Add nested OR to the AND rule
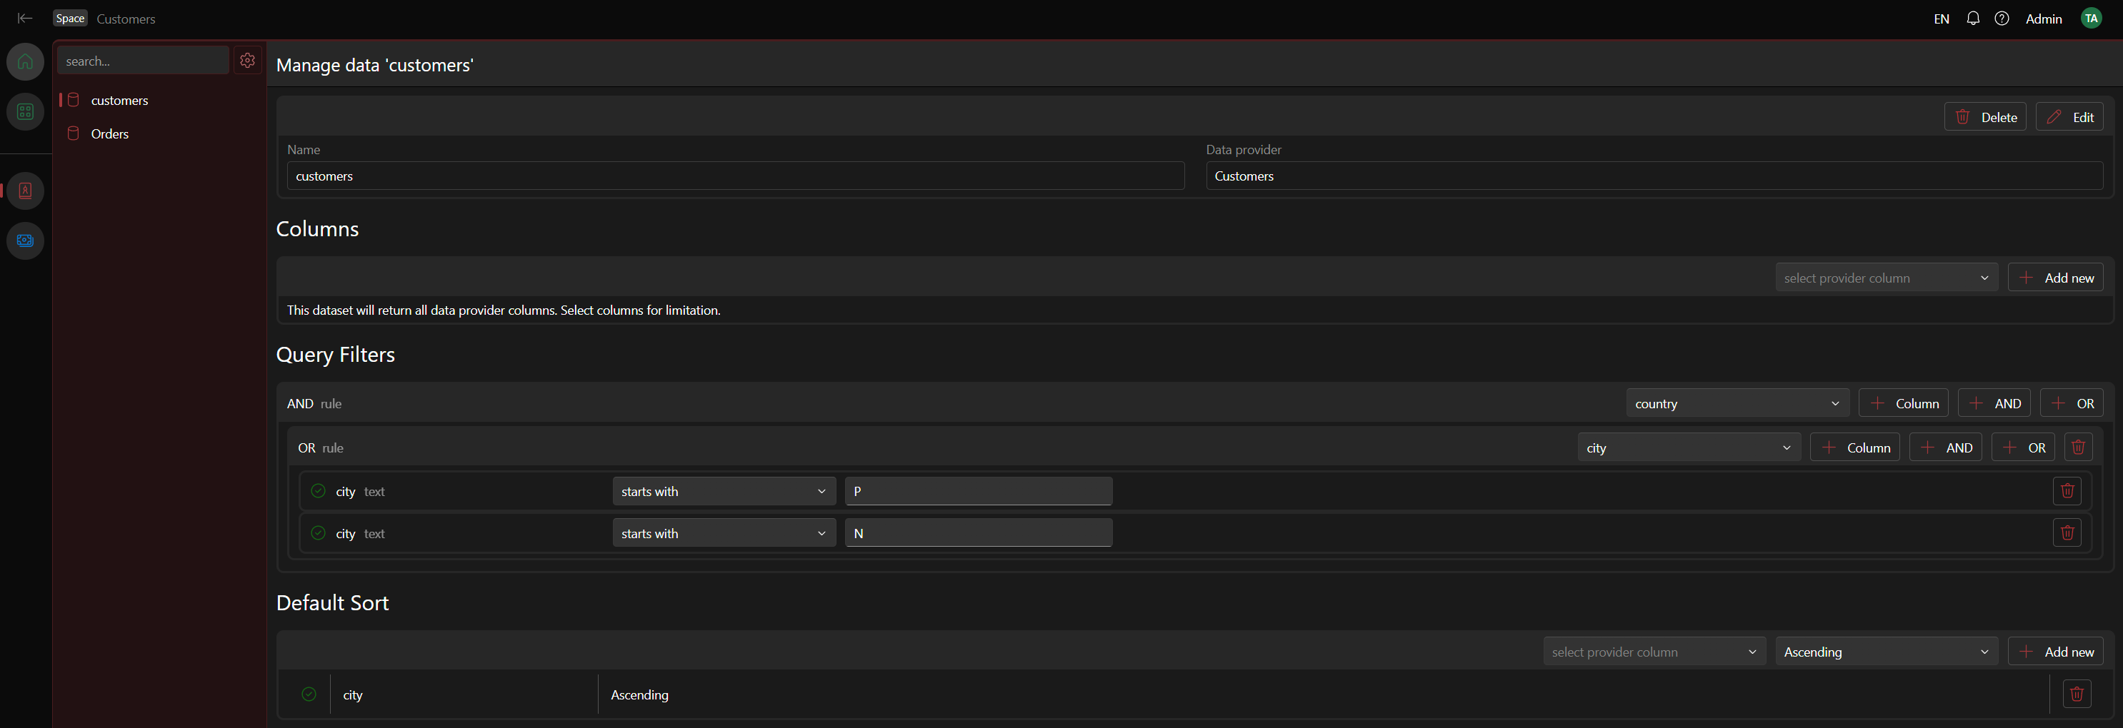Image resolution: width=2123 pixels, height=728 pixels. click(2071, 403)
